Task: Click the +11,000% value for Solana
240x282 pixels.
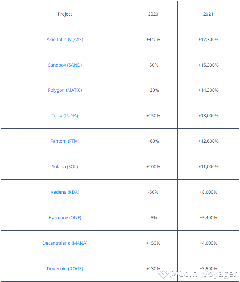Action: (x=208, y=167)
